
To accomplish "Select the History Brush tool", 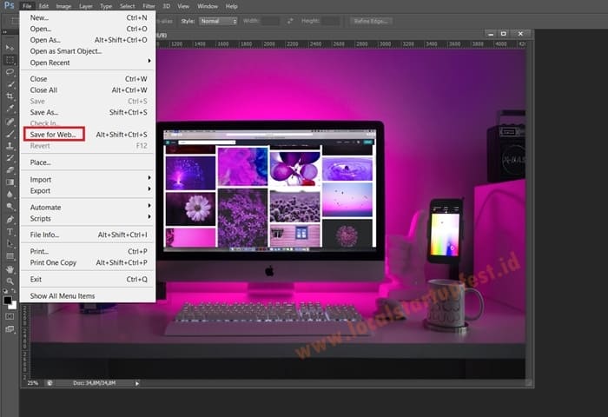I will (10, 158).
